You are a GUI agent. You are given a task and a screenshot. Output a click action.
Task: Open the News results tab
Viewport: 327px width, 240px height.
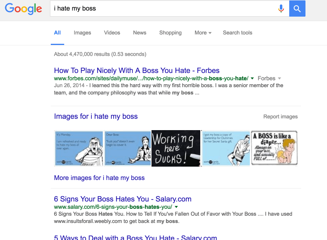[139, 32]
